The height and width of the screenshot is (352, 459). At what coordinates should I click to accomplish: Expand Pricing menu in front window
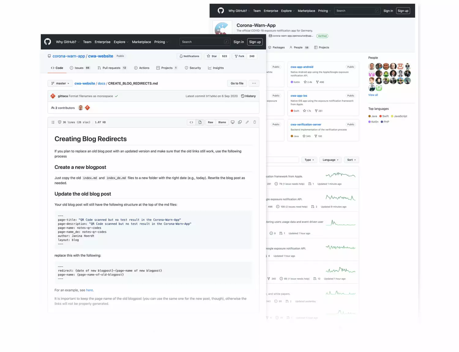tap(161, 42)
